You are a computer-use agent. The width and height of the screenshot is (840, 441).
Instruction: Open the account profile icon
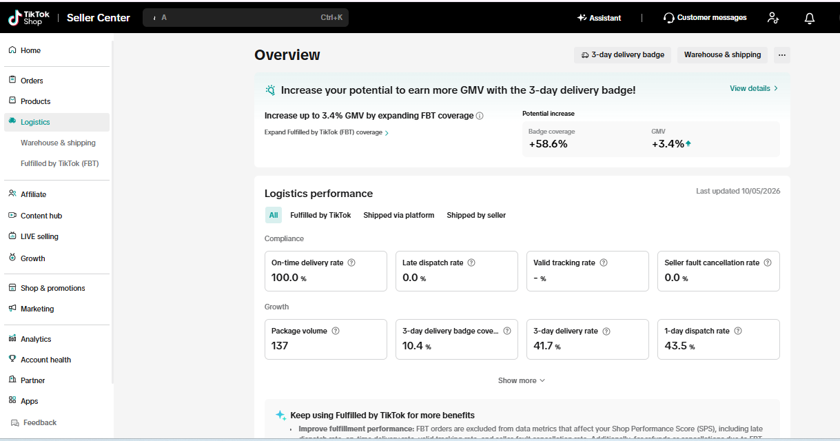click(x=773, y=18)
